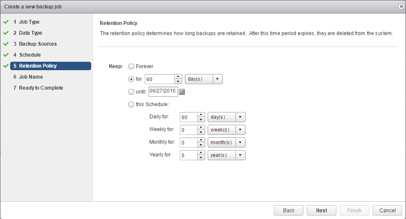Open the day(s) unit dropdown beside 'for'
Viewport: 406px width, 219px height.
203,79
